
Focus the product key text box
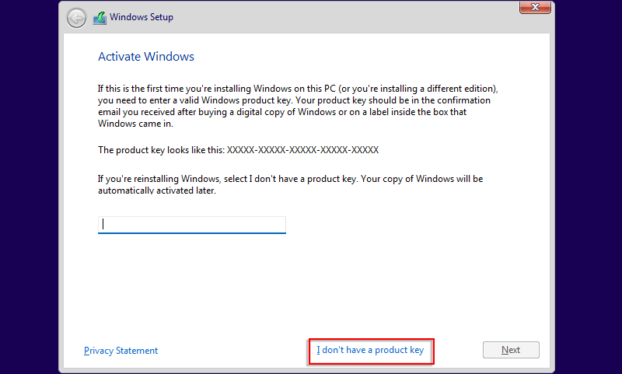point(192,225)
